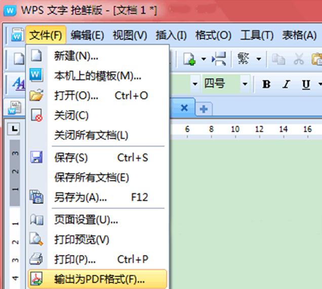The height and width of the screenshot is (289, 322).
Task: Click the Save As disk icon in menu
Action: pyautogui.click(x=36, y=197)
